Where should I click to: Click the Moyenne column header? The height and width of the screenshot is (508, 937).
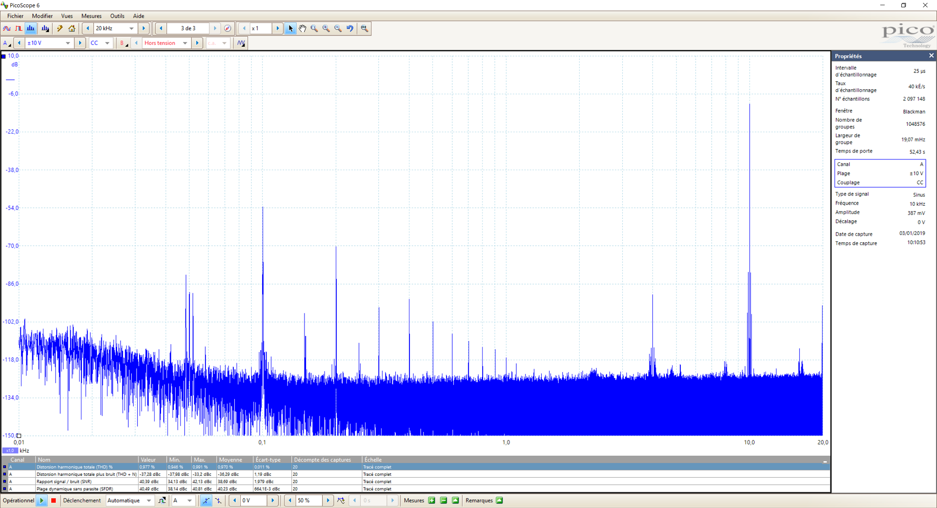pyautogui.click(x=235, y=460)
